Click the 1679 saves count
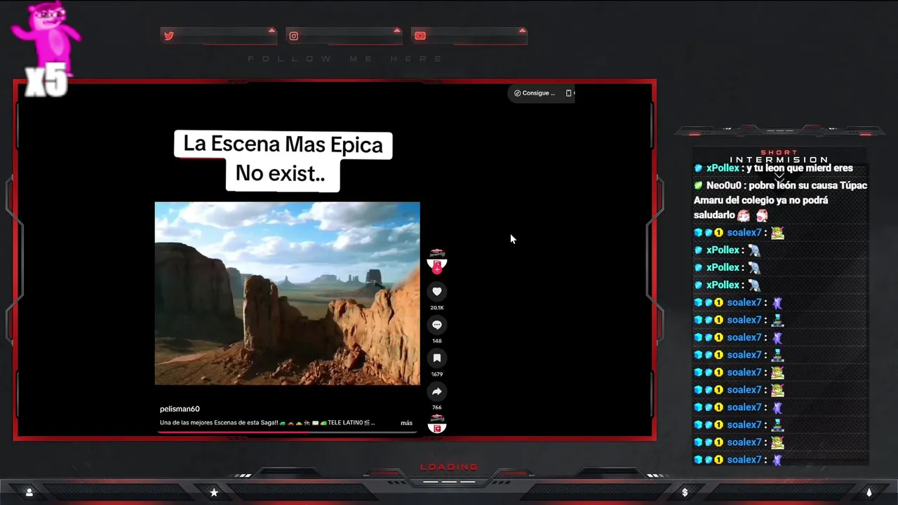 436,374
